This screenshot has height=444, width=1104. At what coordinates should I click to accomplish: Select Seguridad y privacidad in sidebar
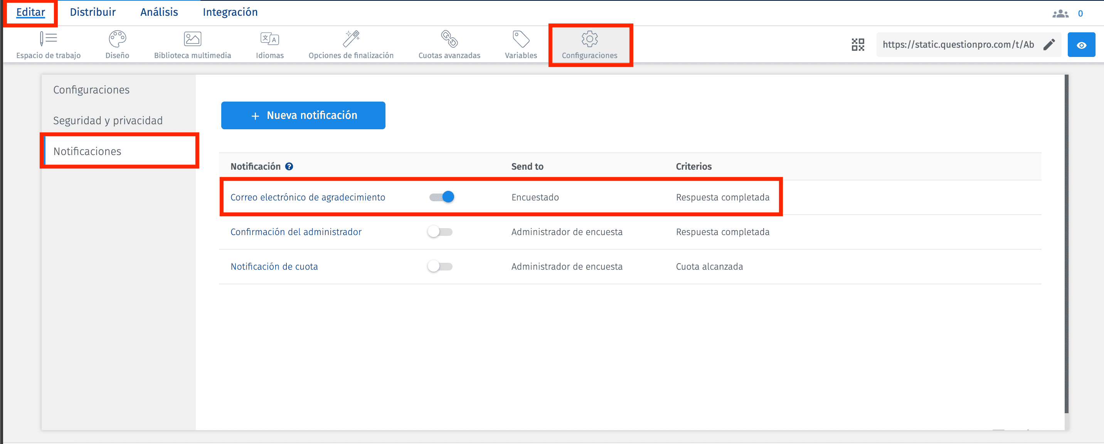[108, 121]
